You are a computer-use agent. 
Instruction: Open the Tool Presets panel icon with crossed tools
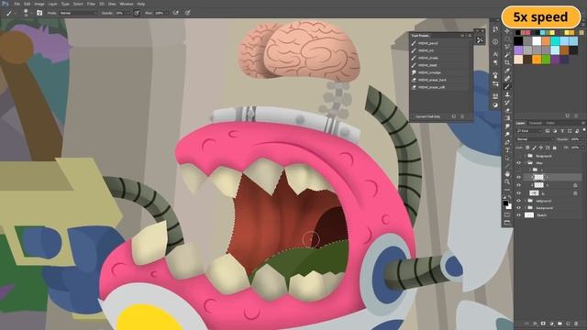(480, 40)
